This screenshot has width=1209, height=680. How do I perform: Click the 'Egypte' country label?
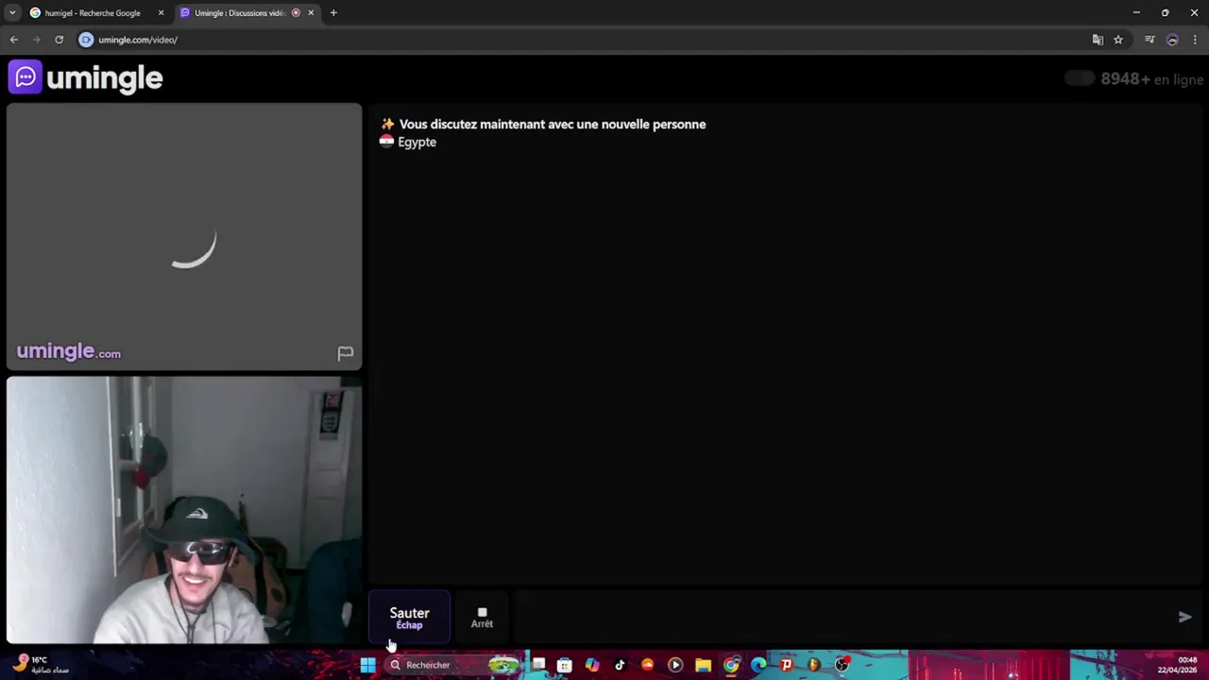pos(417,142)
